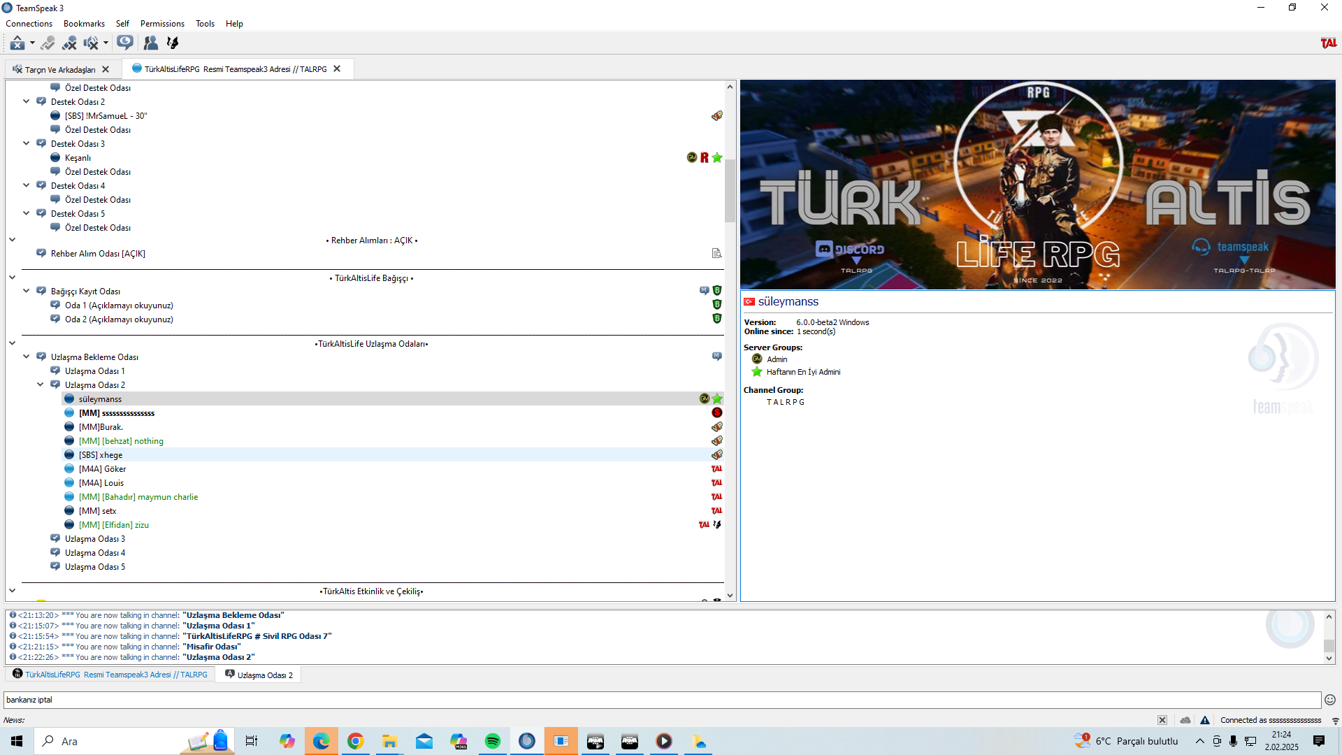Click the Turkish flag icon beside süleymanss
The height and width of the screenshot is (755, 1342).
click(749, 302)
